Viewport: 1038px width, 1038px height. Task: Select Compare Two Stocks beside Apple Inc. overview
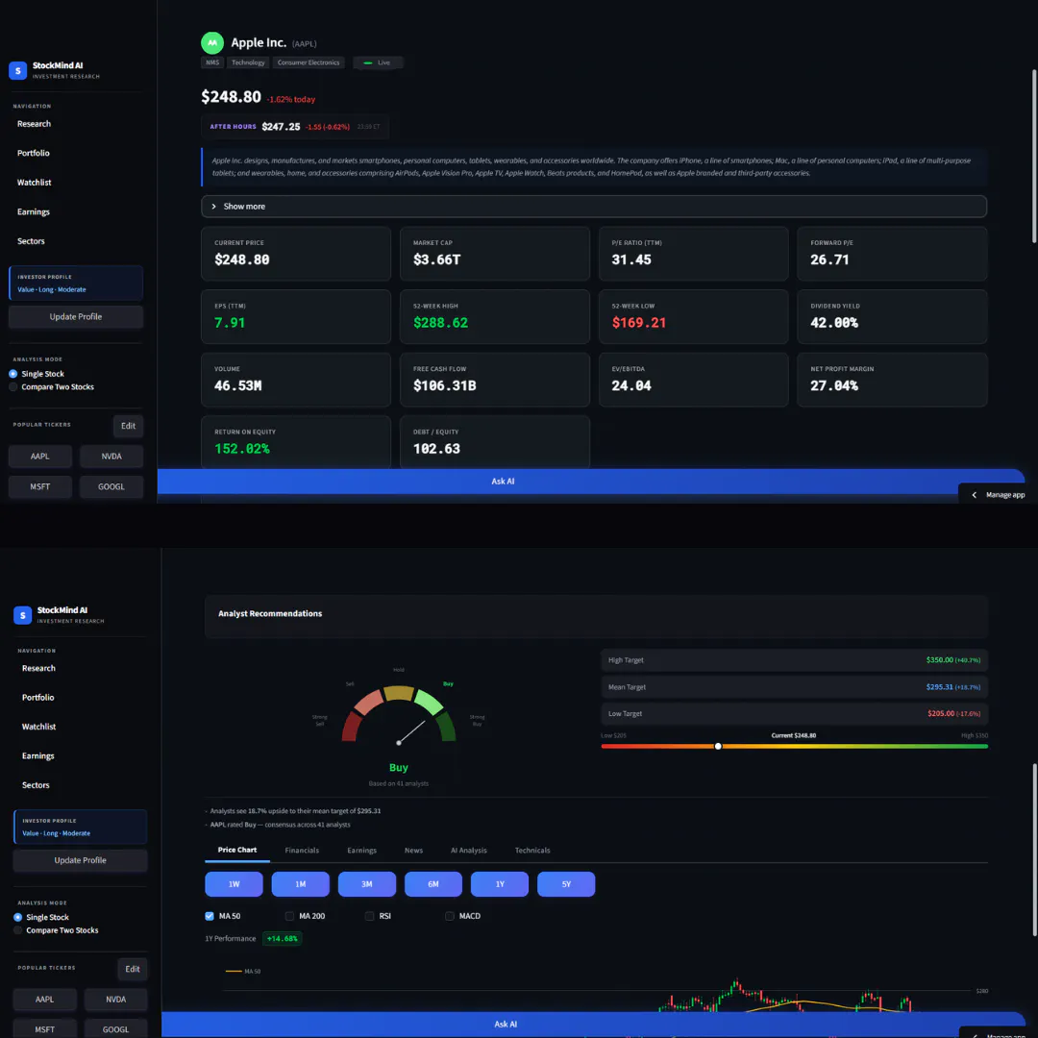tap(13, 387)
